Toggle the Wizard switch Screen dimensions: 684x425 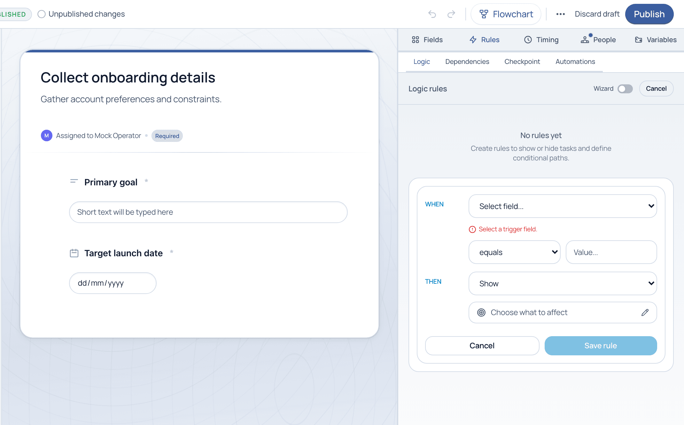point(625,89)
